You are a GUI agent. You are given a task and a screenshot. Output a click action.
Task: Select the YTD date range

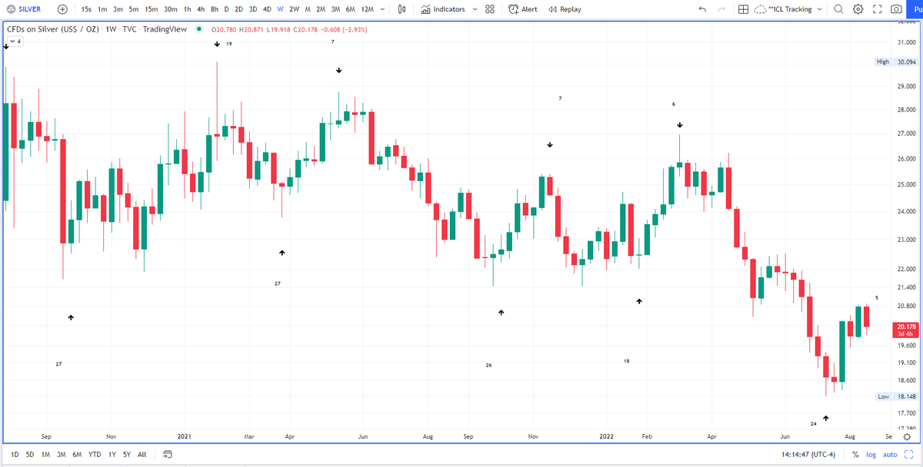[x=95, y=454]
